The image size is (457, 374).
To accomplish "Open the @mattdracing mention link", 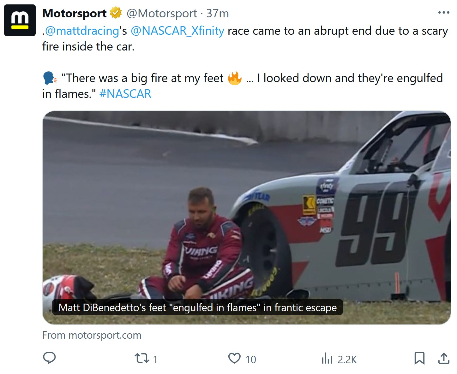I will [82, 31].
